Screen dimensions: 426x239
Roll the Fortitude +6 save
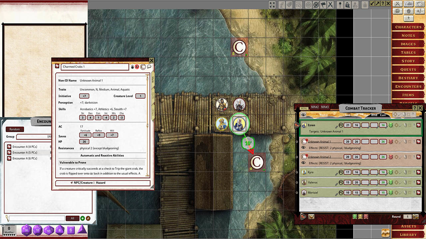click(85, 135)
